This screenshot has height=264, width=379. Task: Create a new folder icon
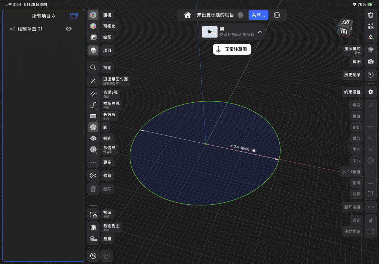tap(74, 16)
